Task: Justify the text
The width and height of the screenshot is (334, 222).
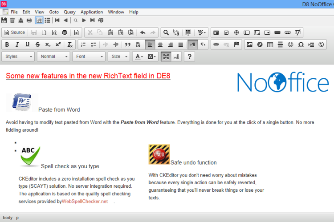Action: pyautogui.click(x=181, y=44)
